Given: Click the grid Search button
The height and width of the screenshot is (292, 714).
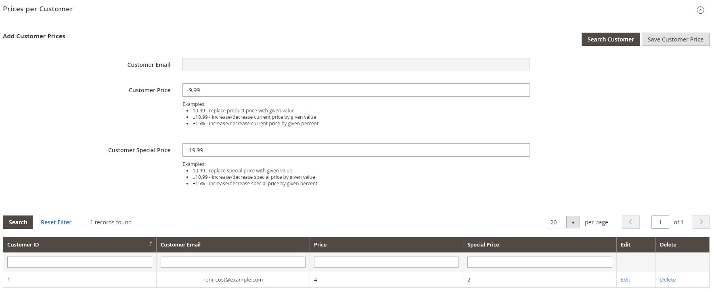Looking at the screenshot, I should tap(18, 222).
